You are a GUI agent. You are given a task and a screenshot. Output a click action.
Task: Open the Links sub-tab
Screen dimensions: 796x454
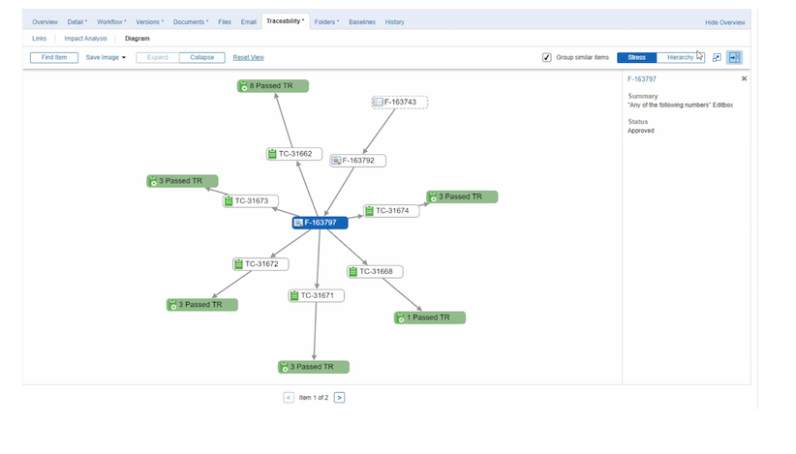(x=39, y=39)
